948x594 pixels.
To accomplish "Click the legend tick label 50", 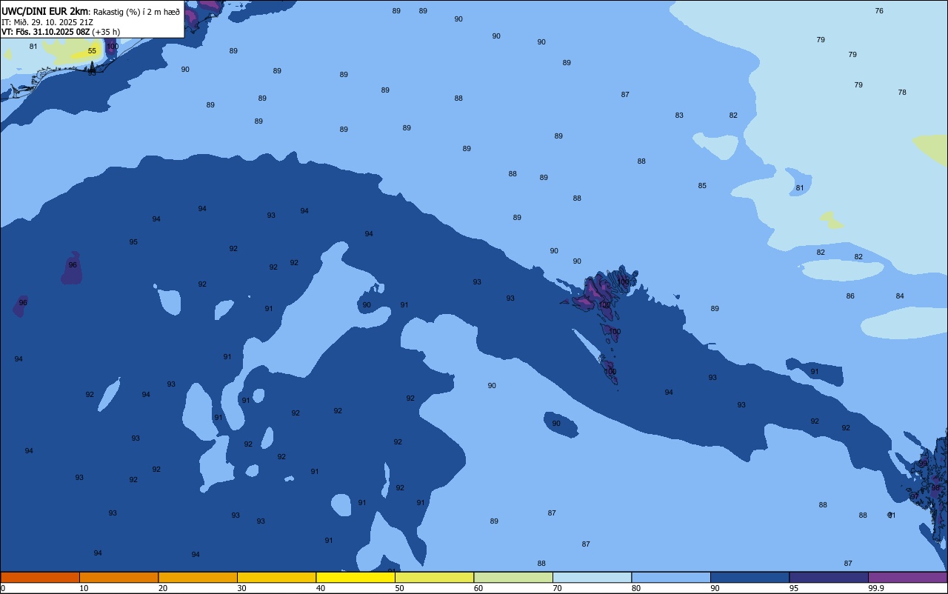I will coord(399,588).
